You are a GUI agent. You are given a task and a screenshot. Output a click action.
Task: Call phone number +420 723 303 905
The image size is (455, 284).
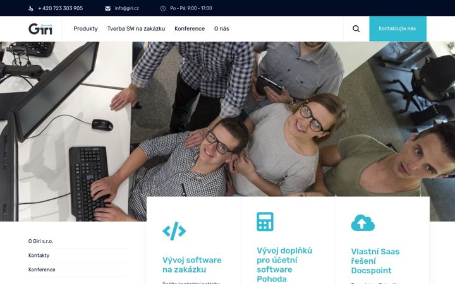(x=61, y=8)
